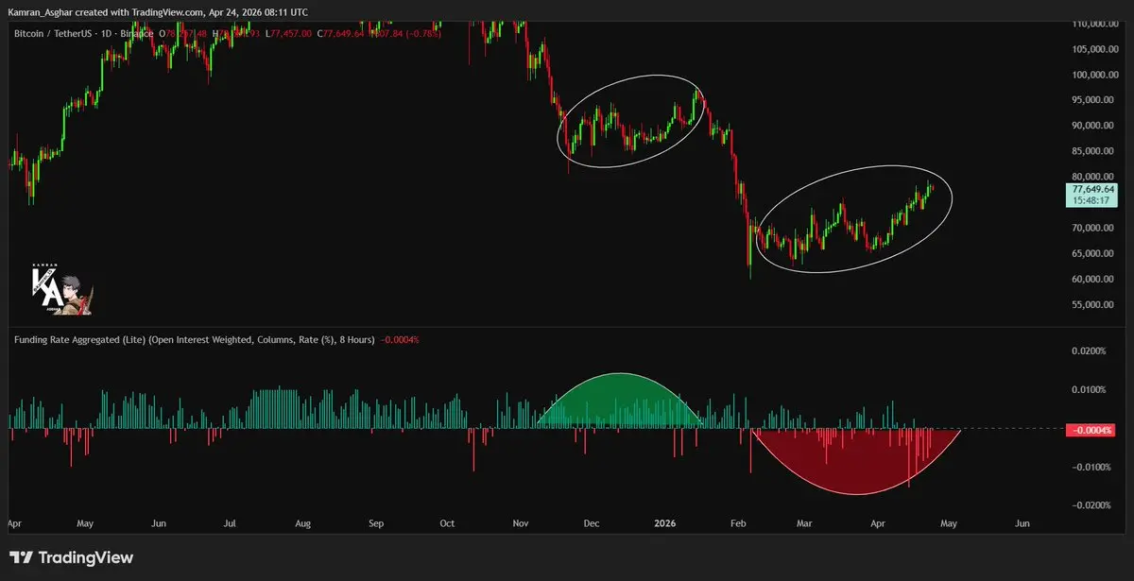
Task: Click the TradingView logo at bottom left
Action: [x=72, y=557]
